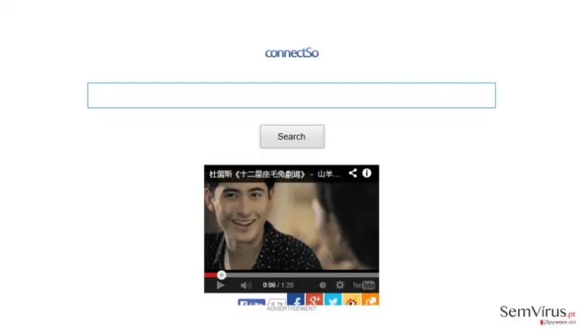Open the info icon at the video's top right
Image resolution: width=585 pixels, height=331 pixels.
pyautogui.click(x=366, y=173)
